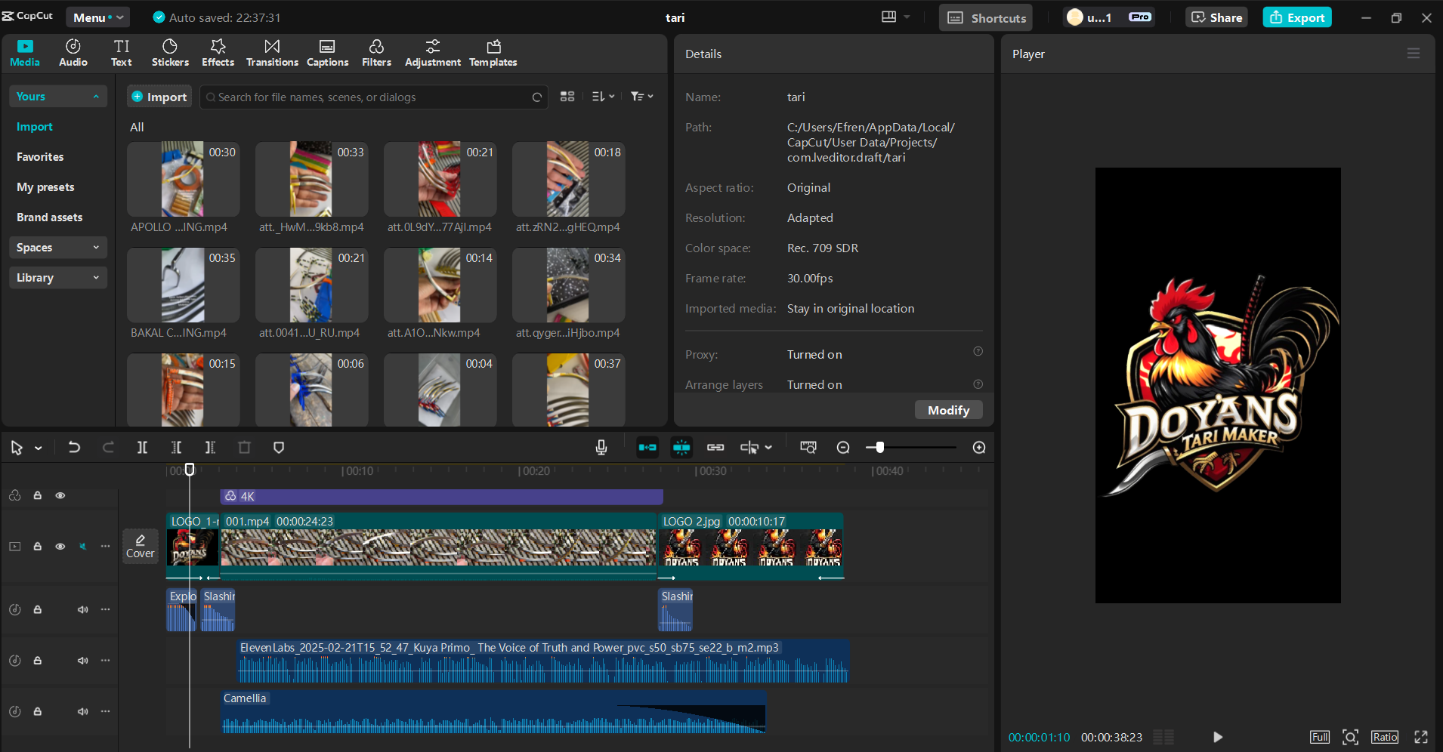Open the Stickers panel
This screenshot has height=752, width=1443.
tap(170, 53)
